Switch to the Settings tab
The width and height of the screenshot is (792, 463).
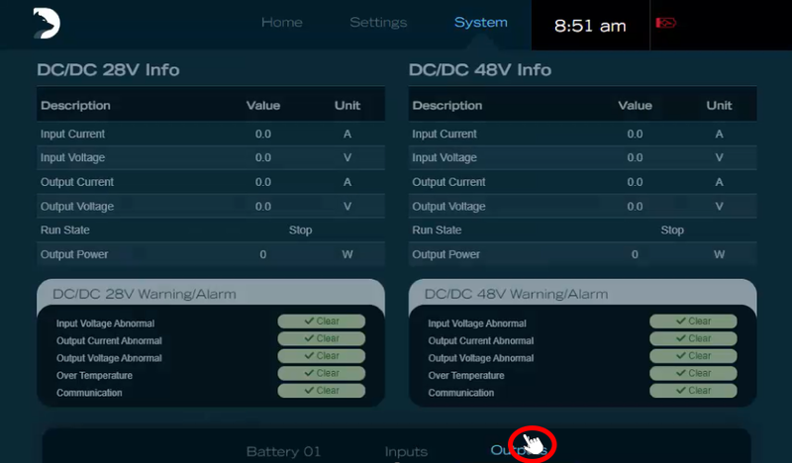click(x=378, y=23)
